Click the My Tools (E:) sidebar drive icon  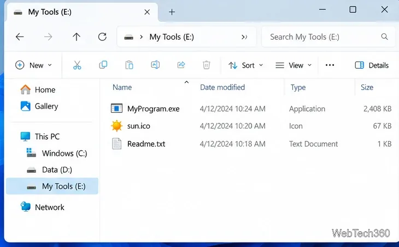click(x=31, y=188)
